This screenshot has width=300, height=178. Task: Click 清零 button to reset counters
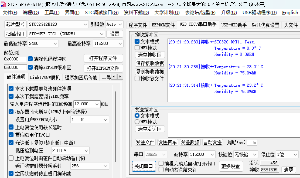point(288,170)
